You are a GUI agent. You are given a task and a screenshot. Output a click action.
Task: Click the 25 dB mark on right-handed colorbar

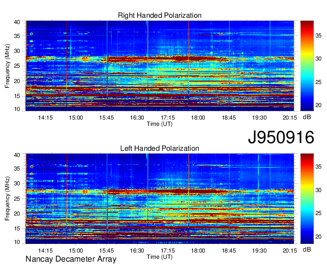pos(318,82)
